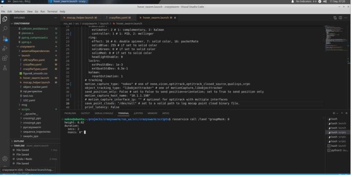Open crazyflieTypes.yaml in explorer
Image resolution: width=351 pixels, height=175 pixels.
[x=35, y=69]
